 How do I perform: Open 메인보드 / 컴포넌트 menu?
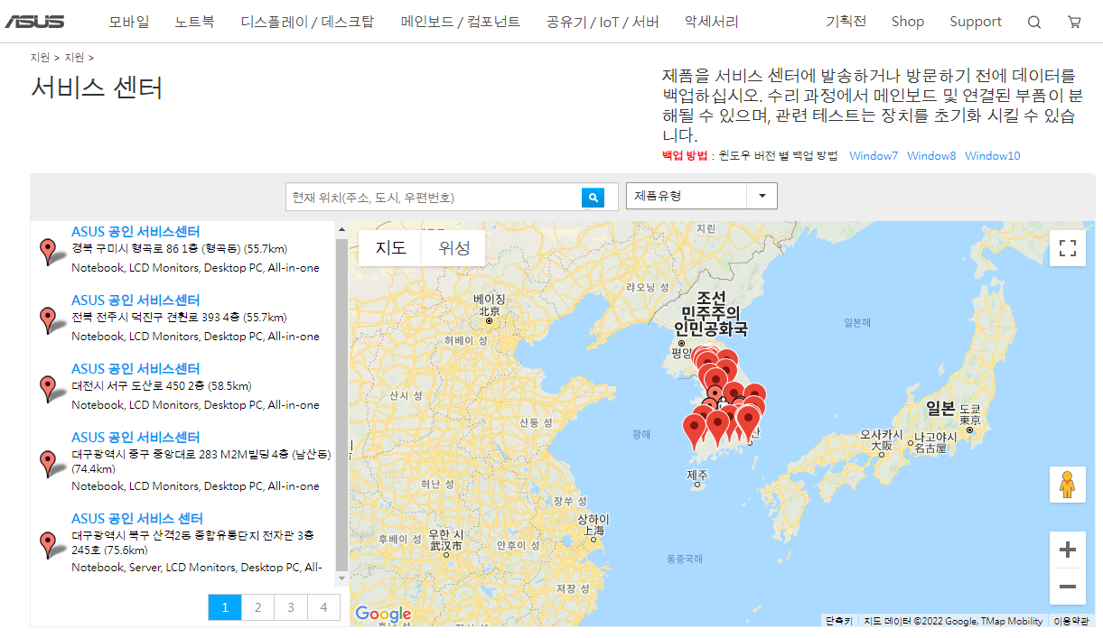click(461, 22)
